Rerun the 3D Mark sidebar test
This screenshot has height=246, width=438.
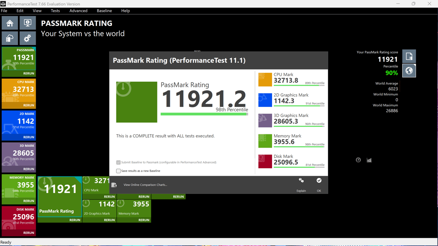[x=29, y=169]
